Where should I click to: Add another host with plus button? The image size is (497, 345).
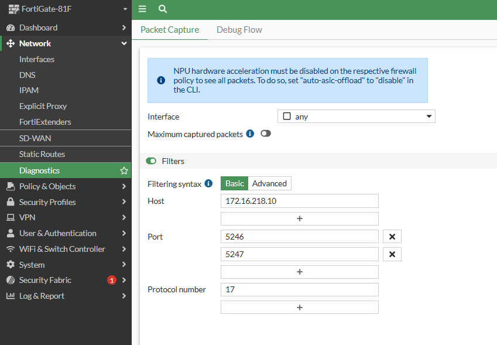tap(299, 218)
